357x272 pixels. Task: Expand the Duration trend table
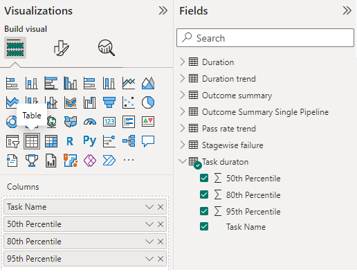(183, 78)
